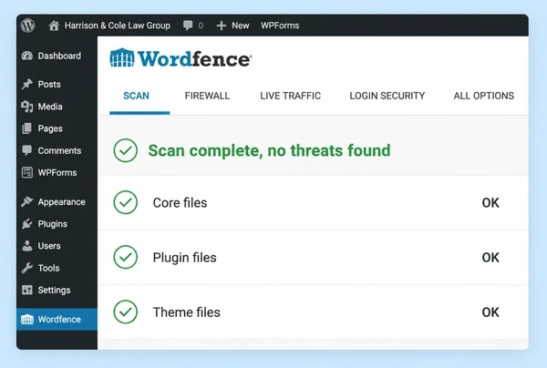
Task: Open WPForms in the top admin bar
Action: coord(280,26)
